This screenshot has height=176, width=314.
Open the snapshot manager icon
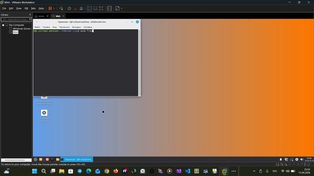tap(81, 8)
